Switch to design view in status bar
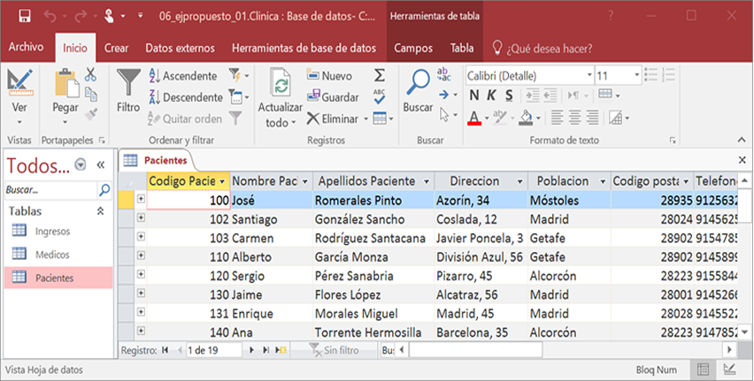754x381 pixels. point(729,369)
